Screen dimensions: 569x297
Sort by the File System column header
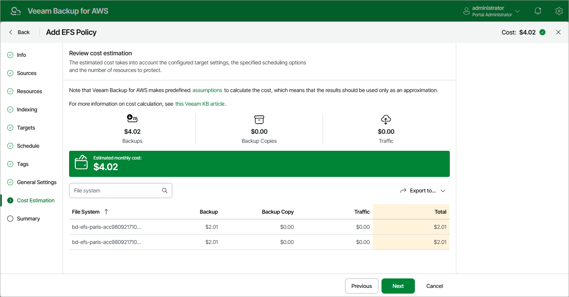(x=86, y=212)
